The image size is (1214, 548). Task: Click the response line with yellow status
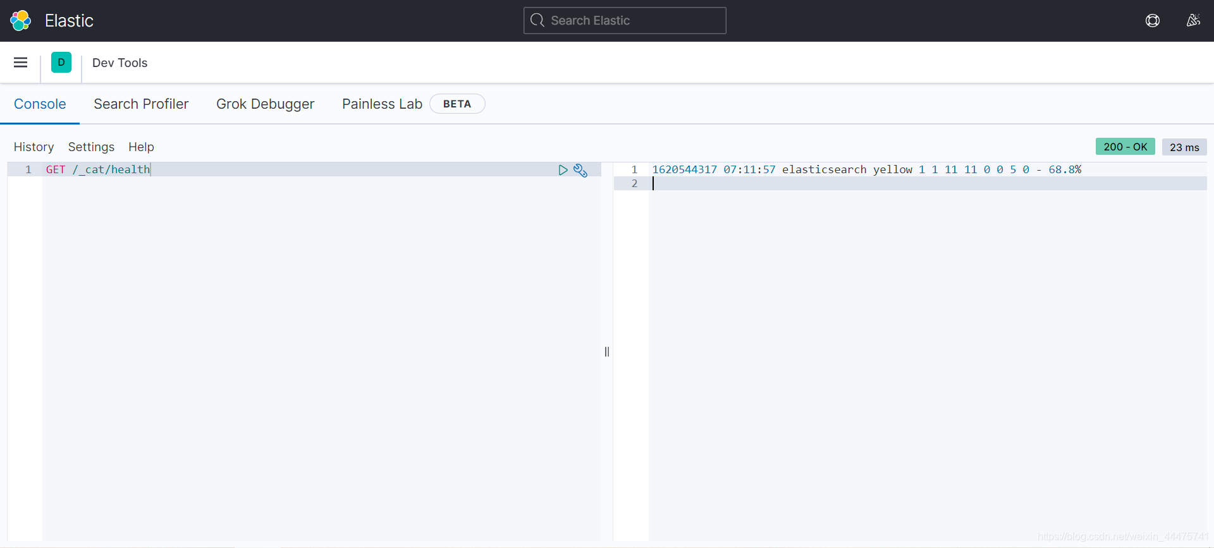(x=866, y=169)
